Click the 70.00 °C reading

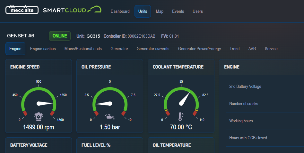coord(181,127)
